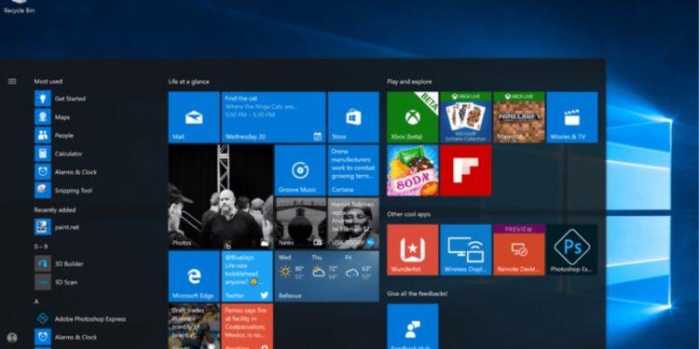
Task: Click the user account avatar
Action: tap(12, 338)
